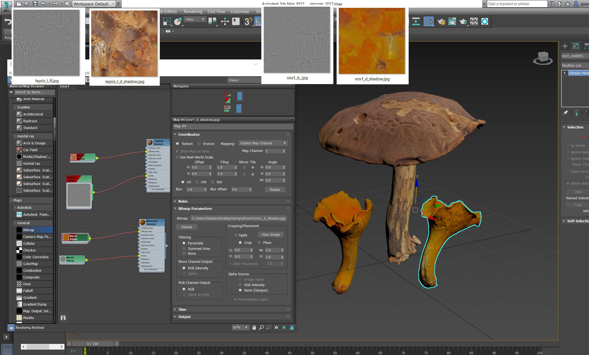The width and height of the screenshot is (589, 355).
Task: Select the Pan hand tool in material editor
Action: point(254,327)
